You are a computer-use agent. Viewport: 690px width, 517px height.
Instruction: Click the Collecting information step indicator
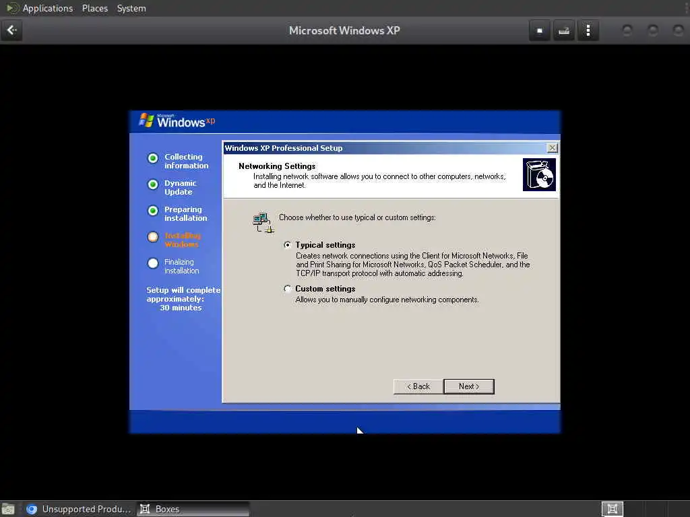153,158
